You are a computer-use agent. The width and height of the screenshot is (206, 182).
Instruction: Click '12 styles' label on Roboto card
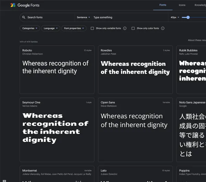click(88, 50)
